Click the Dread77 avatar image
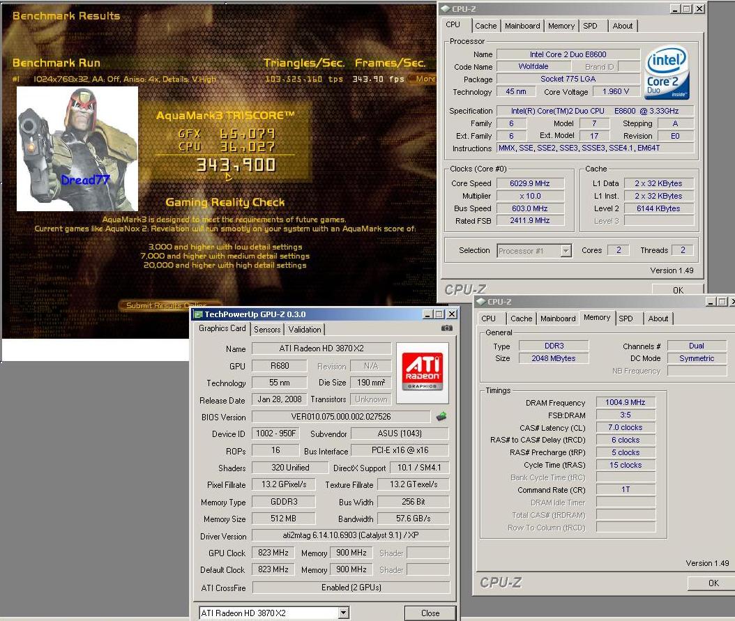735x621 pixels. click(77, 148)
